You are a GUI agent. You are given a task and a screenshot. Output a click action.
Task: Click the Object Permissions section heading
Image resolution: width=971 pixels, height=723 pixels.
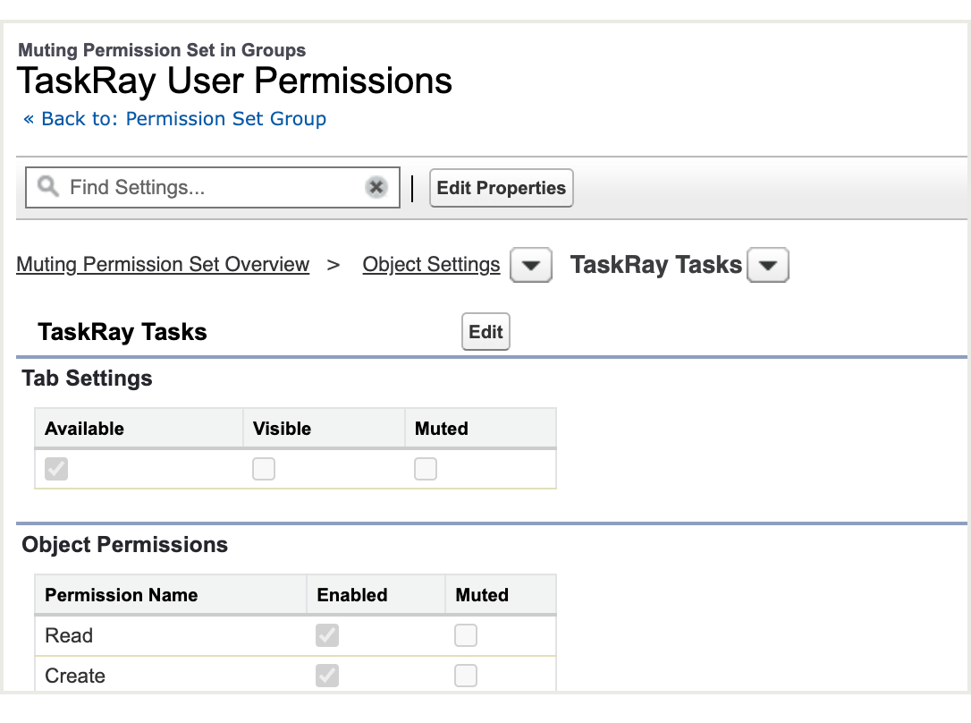click(x=124, y=545)
